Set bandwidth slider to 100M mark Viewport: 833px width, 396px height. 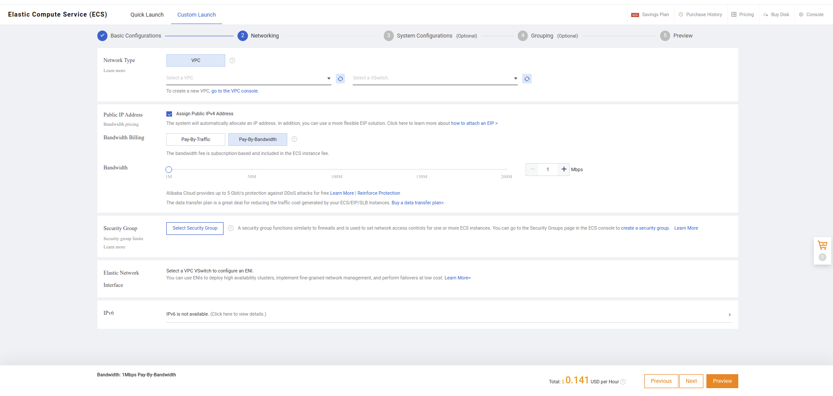(x=336, y=169)
